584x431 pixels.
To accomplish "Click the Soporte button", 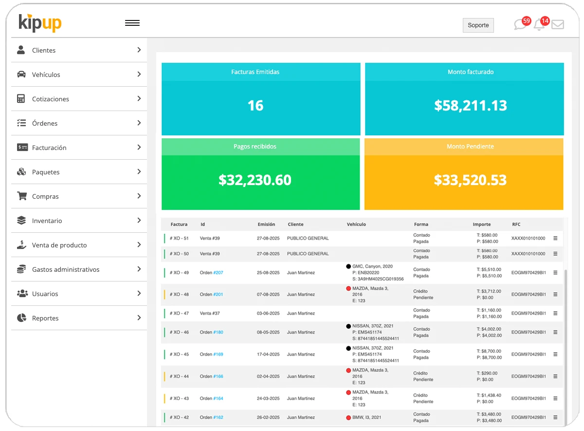I will pyautogui.click(x=478, y=25).
